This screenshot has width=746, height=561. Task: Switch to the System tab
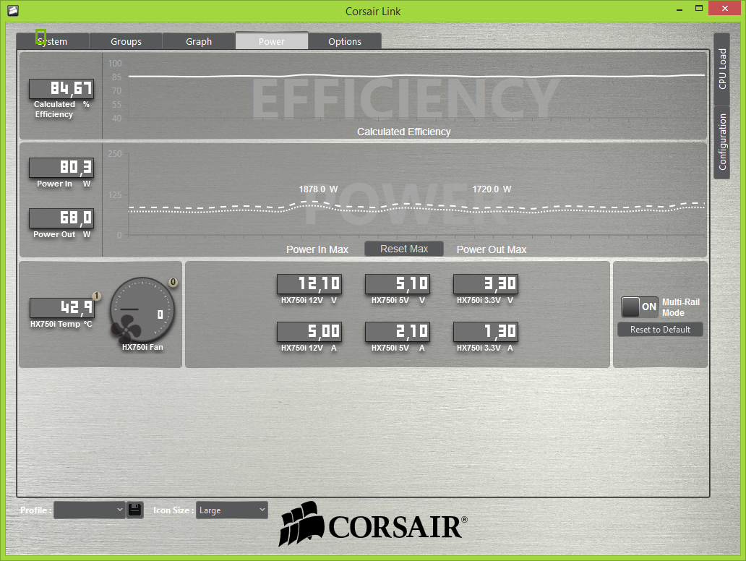[53, 41]
